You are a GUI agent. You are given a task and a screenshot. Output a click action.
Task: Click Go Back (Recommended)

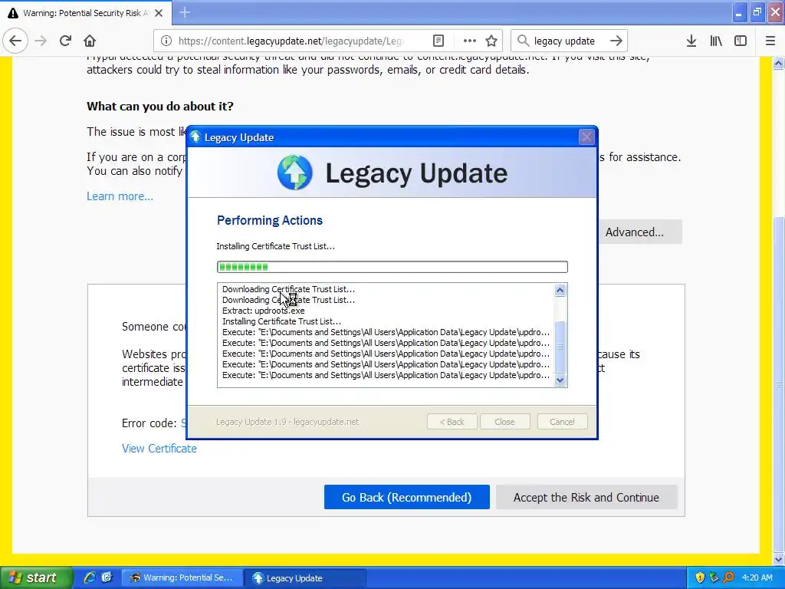[x=406, y=497]
